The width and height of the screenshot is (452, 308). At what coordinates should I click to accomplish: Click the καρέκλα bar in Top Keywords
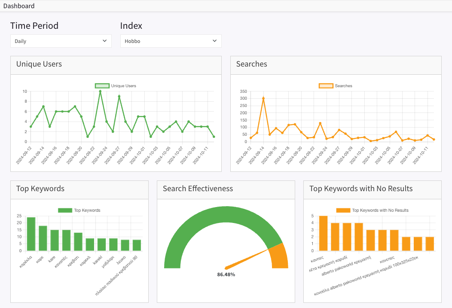pos(31,234)
